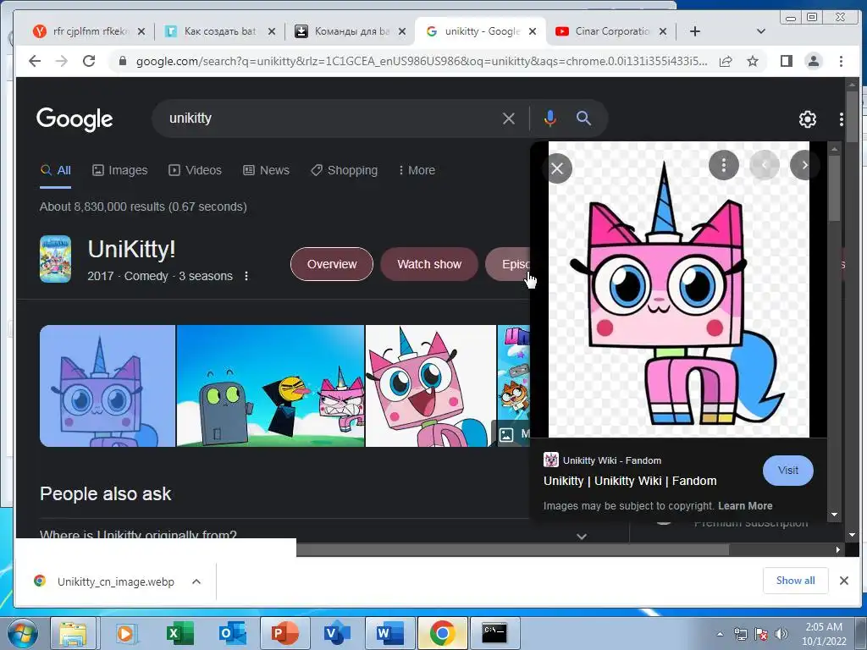Open the Learn More copyright link

tap(745, 506)
